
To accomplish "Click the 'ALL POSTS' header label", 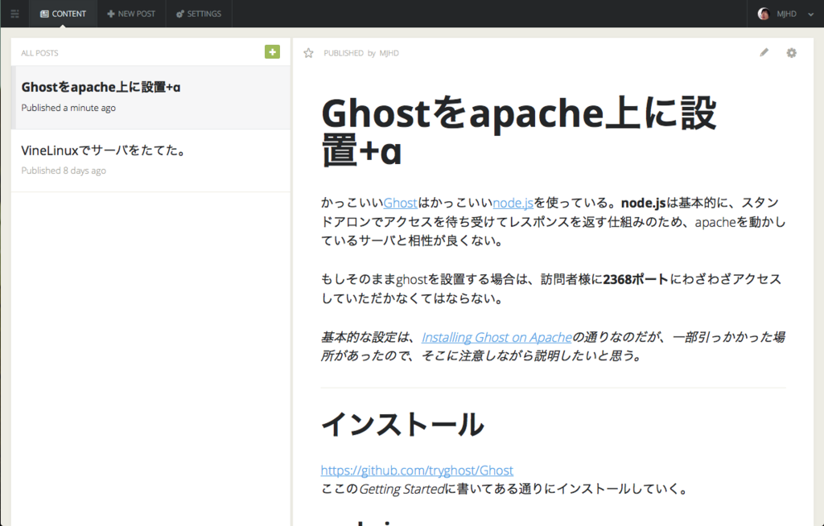I will [39, 53].
